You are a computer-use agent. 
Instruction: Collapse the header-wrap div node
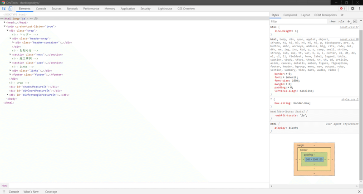tap(10, 39)
